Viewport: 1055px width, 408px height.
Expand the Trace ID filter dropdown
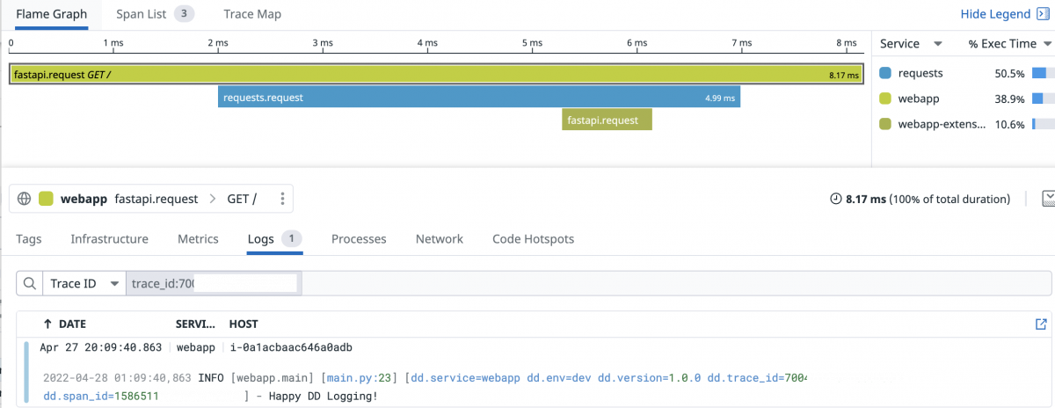pos(84,283)
